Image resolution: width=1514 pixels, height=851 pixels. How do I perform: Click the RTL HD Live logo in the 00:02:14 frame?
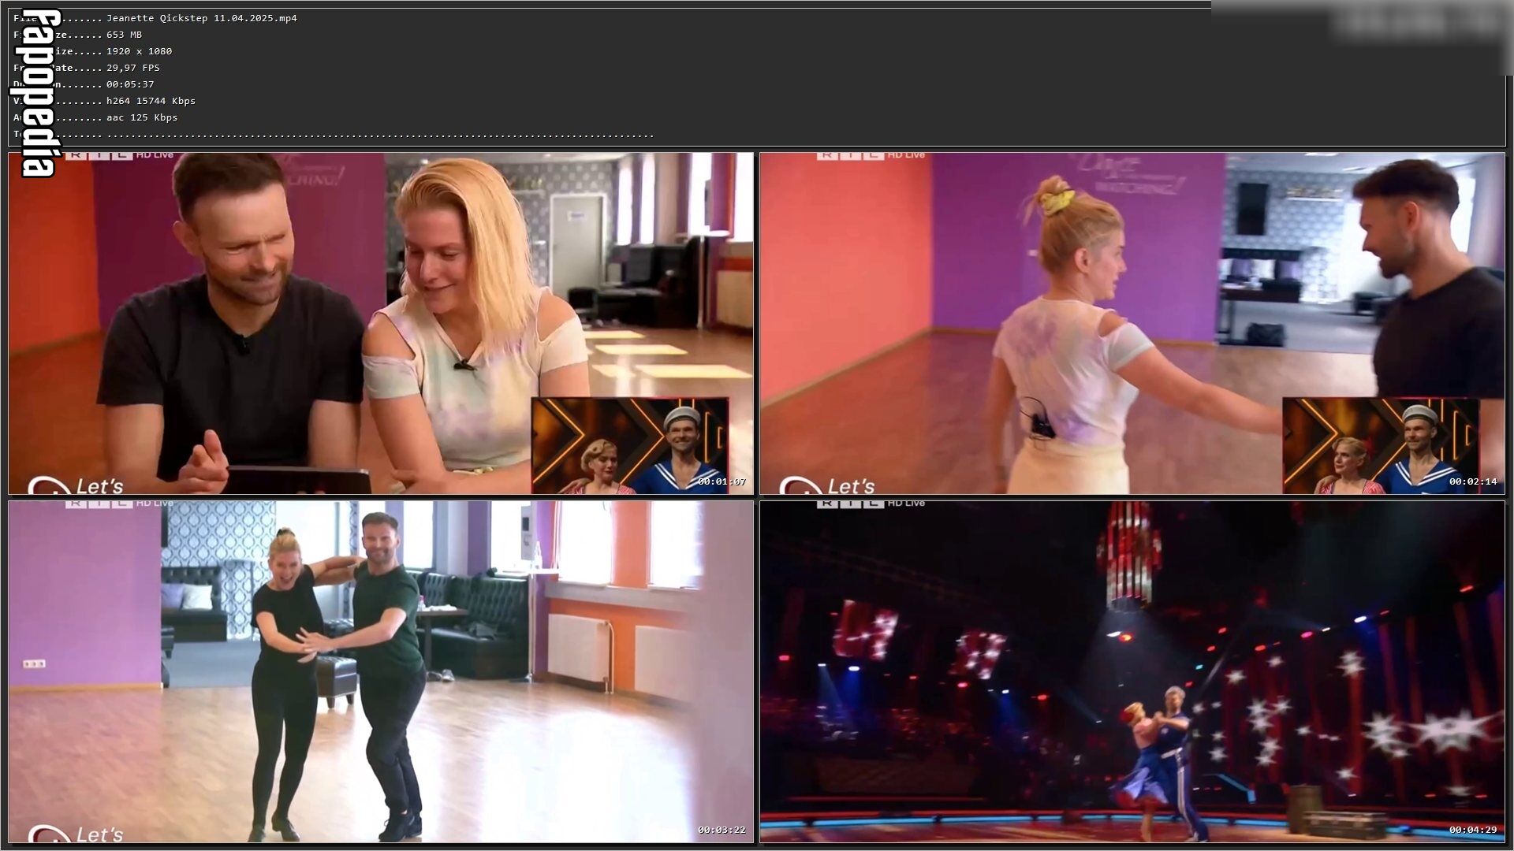(x=871, y=155)
